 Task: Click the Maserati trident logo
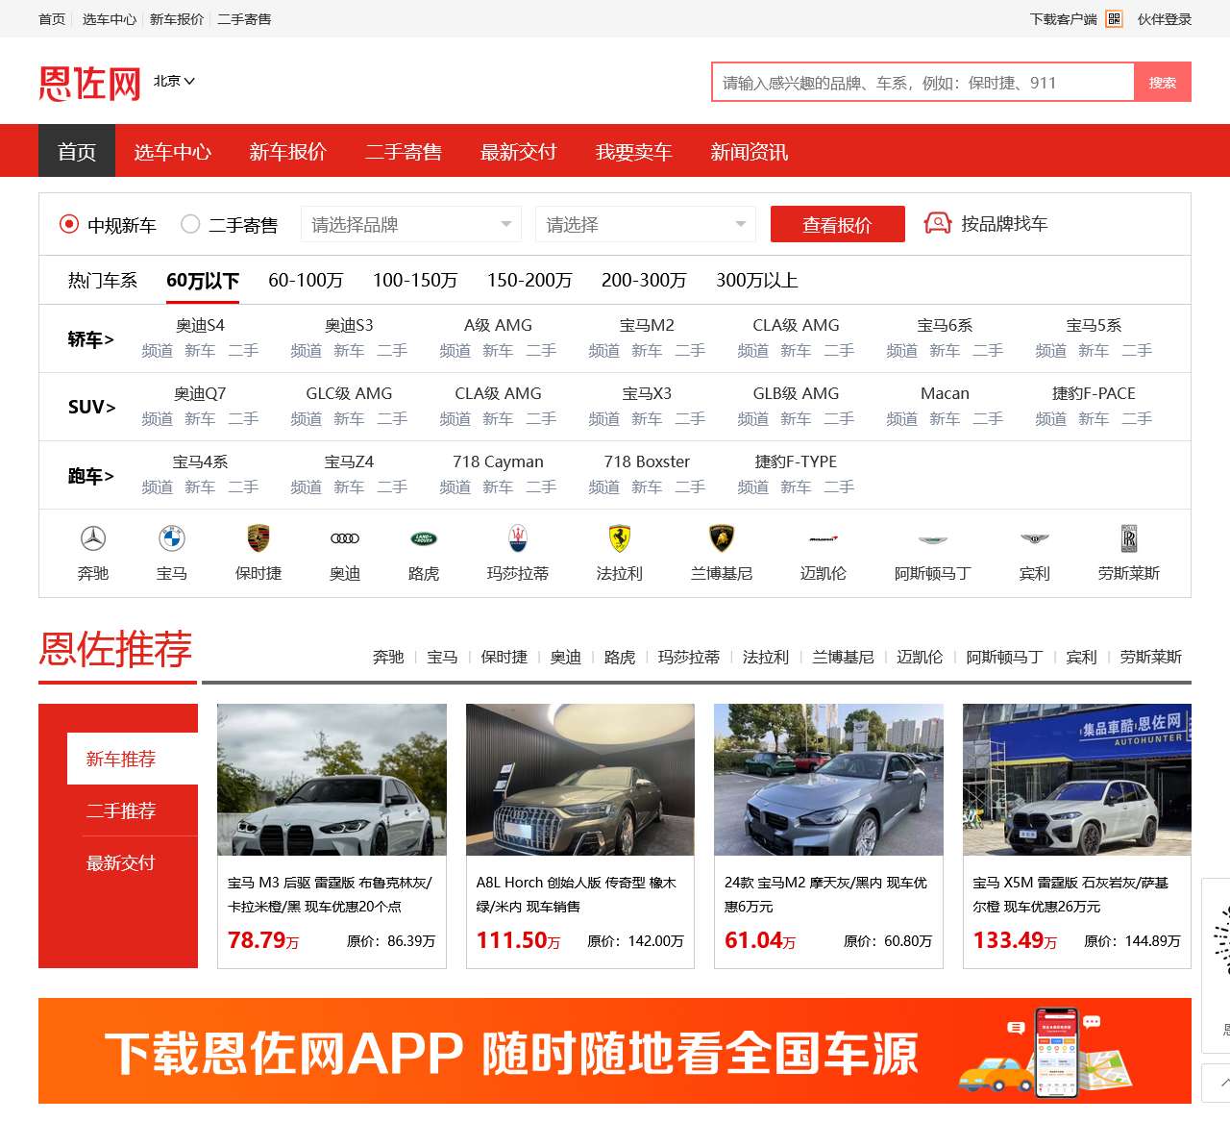[x=518, y=538]
